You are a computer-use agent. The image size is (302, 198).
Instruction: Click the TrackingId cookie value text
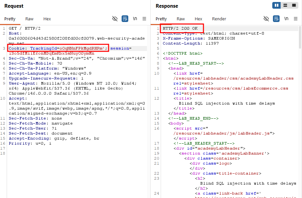82,48
